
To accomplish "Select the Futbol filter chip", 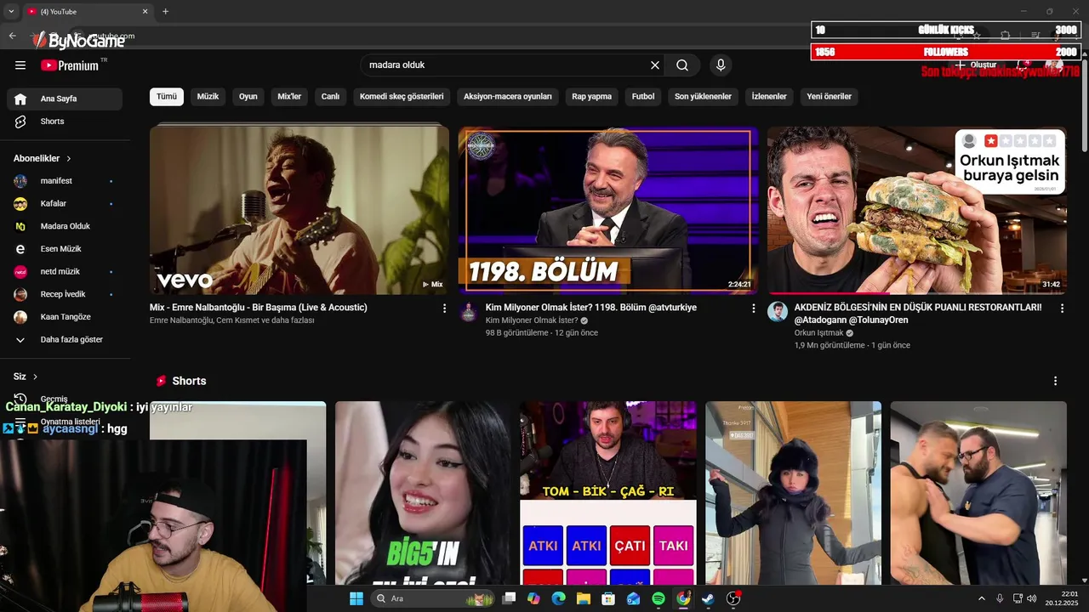I will (643, 96).
